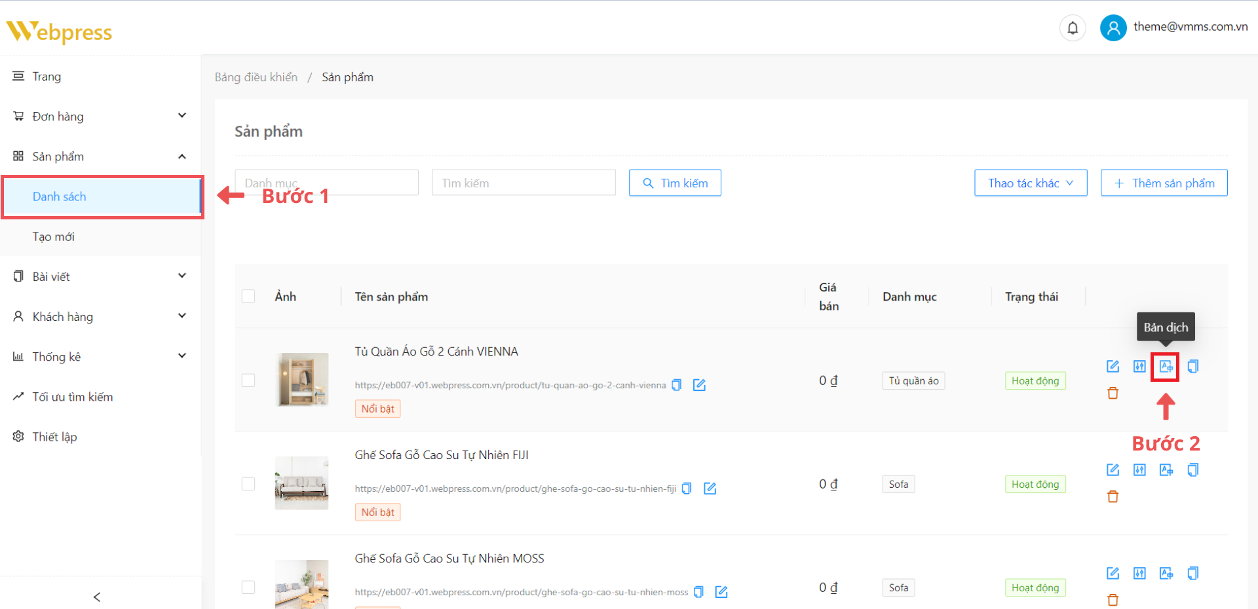Click the Tìm kiếm text input field
The image size is (1258, 609).
(523, 183)
